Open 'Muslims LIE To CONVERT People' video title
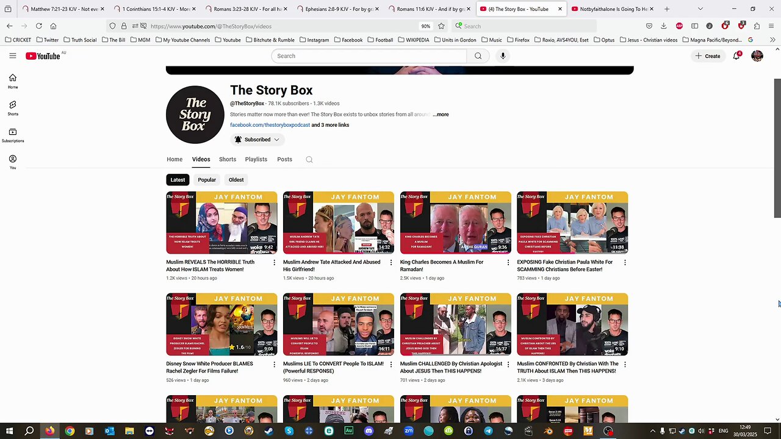 333,368
